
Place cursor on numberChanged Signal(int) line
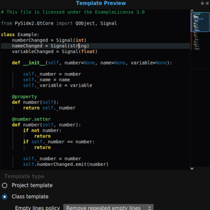coord(49,40)
